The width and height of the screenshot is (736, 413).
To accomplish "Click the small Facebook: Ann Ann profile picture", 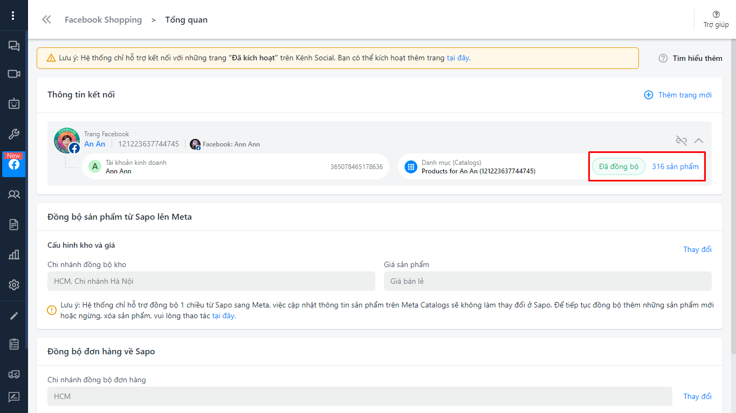I will 195,144.
